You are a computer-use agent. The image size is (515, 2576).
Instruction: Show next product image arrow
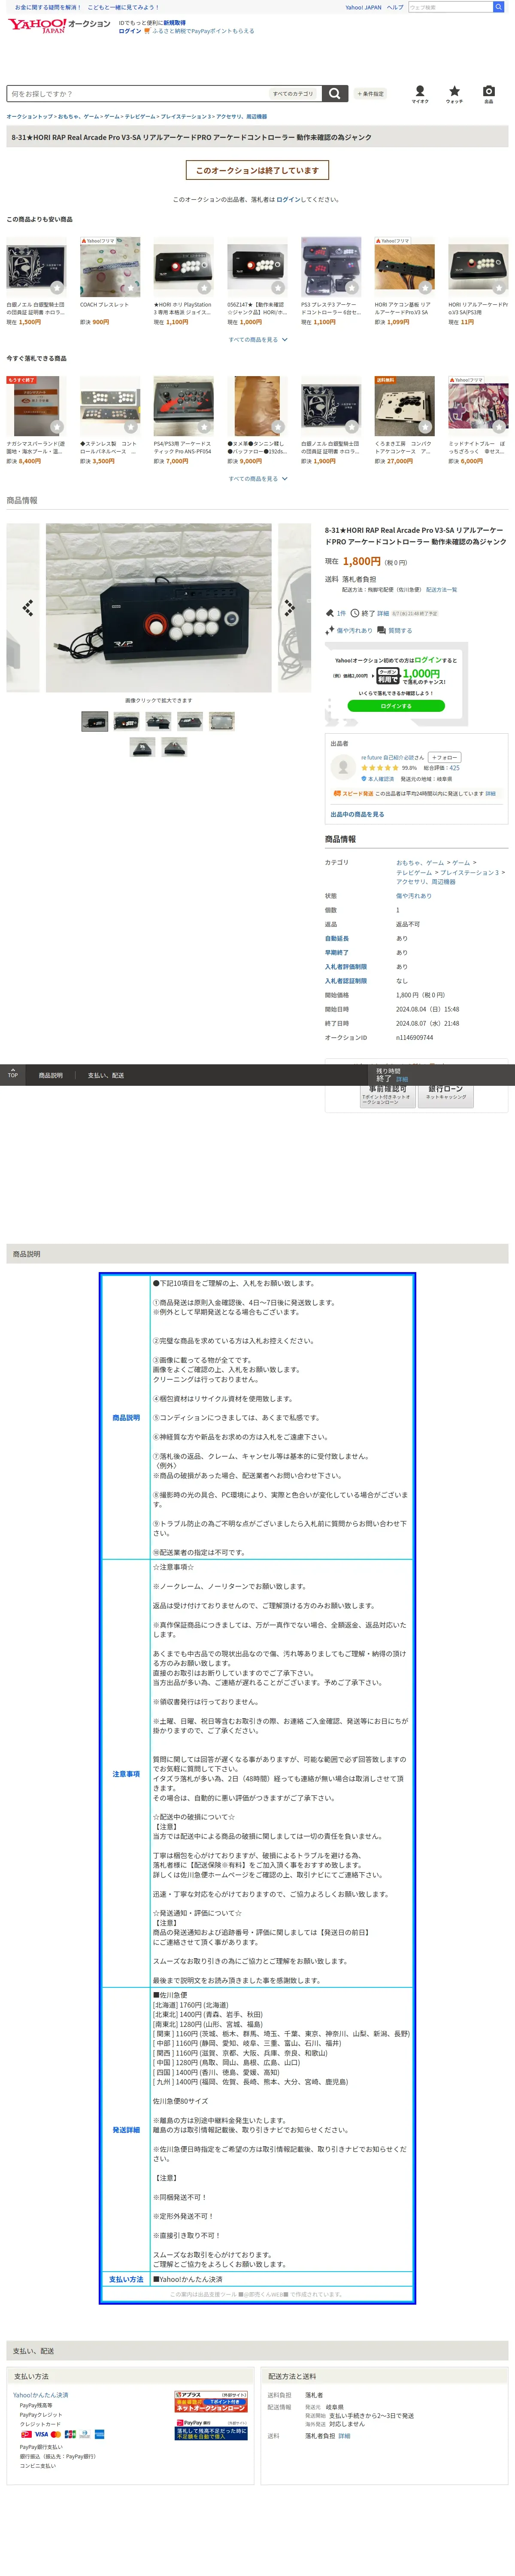290,607
